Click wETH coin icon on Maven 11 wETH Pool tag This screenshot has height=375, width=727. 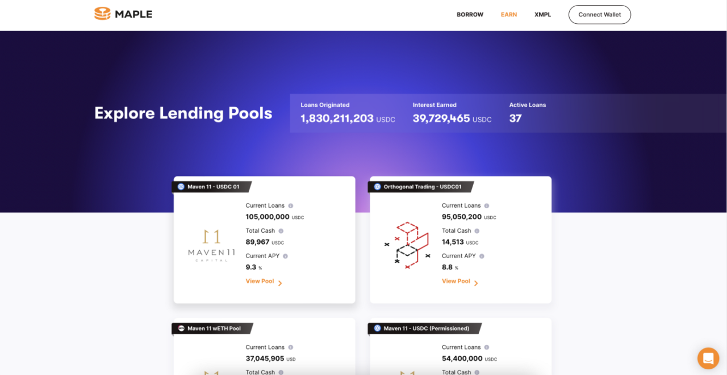point(181,328)
